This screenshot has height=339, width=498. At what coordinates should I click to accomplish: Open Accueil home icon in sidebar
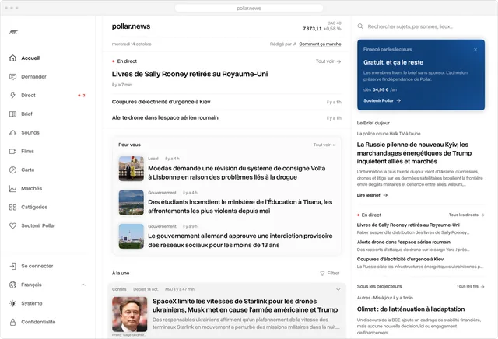12,58
